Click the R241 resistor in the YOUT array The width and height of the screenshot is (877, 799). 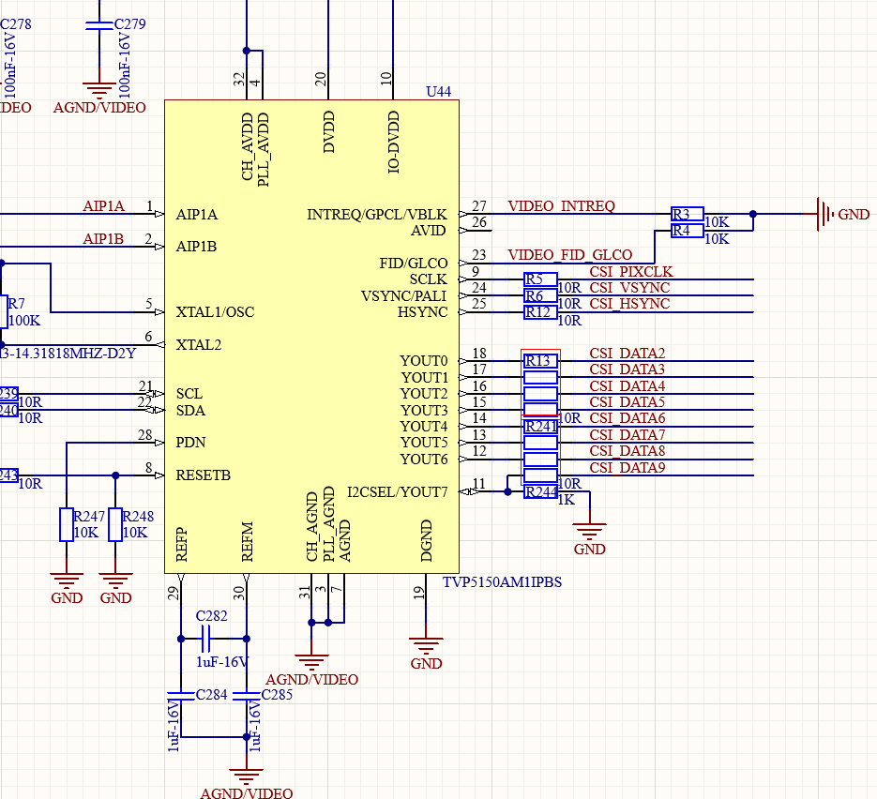539,426
